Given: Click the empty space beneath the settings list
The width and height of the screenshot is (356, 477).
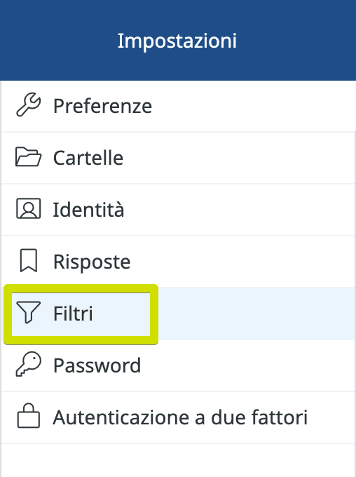Looking at the screenshot, I should 178,460.
